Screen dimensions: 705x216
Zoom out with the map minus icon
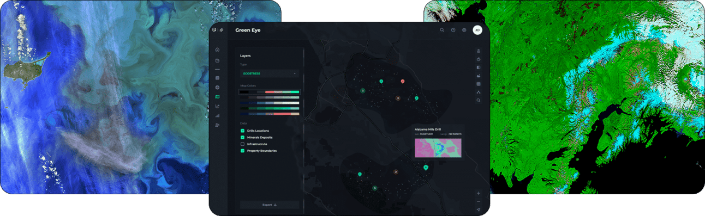tap(479, 201)
